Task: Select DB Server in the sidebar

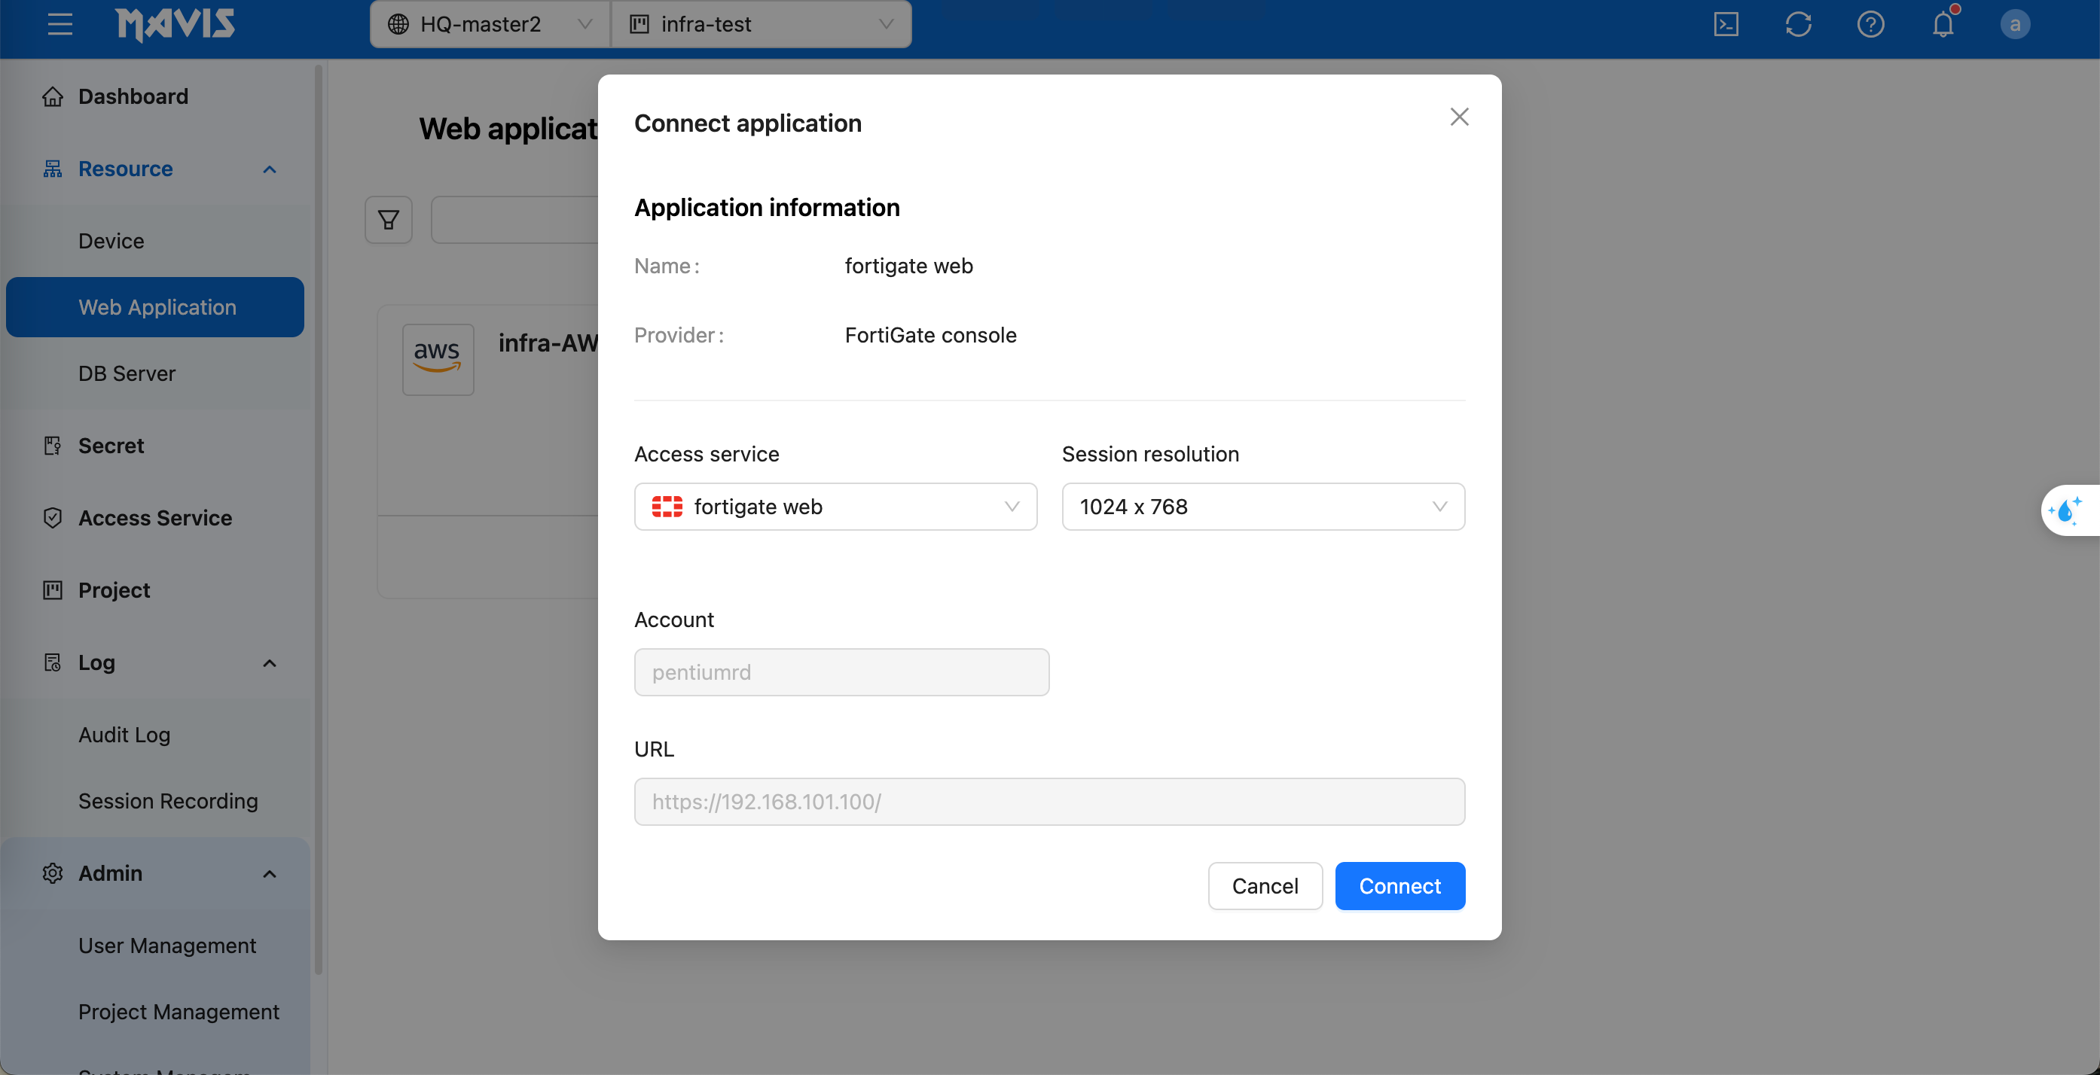Action: pyautogui.click(x=127, y=373)
